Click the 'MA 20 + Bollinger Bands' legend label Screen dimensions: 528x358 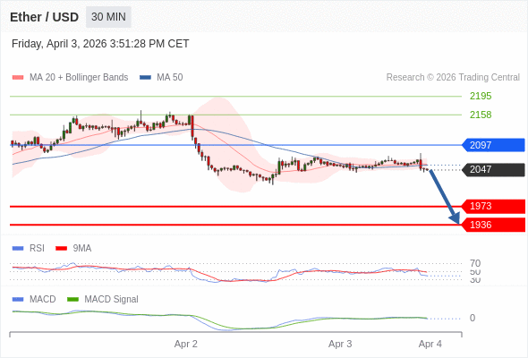coord(79,78)
